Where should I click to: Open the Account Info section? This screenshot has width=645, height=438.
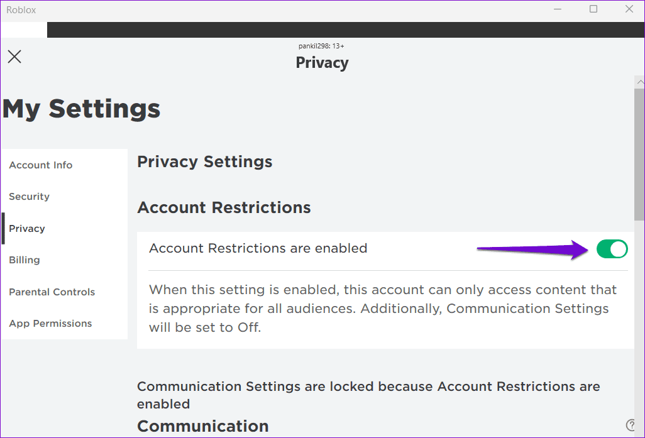point(41,165)
